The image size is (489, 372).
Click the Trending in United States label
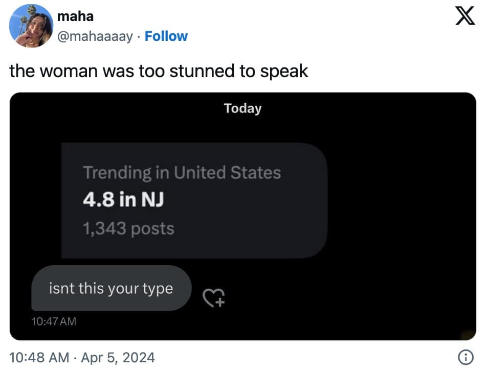[183, 172]
